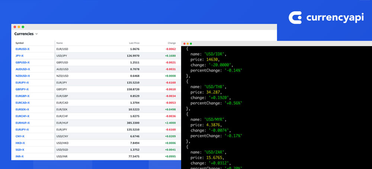The width and height of the screenshot is (372, 169).
Task: Select the GBPUSD=X symbol link
Action: tap(22, 62)
